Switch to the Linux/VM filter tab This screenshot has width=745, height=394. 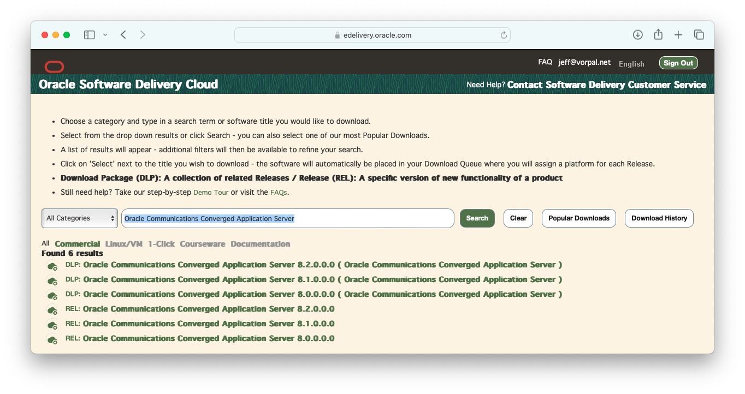[123, 244]
